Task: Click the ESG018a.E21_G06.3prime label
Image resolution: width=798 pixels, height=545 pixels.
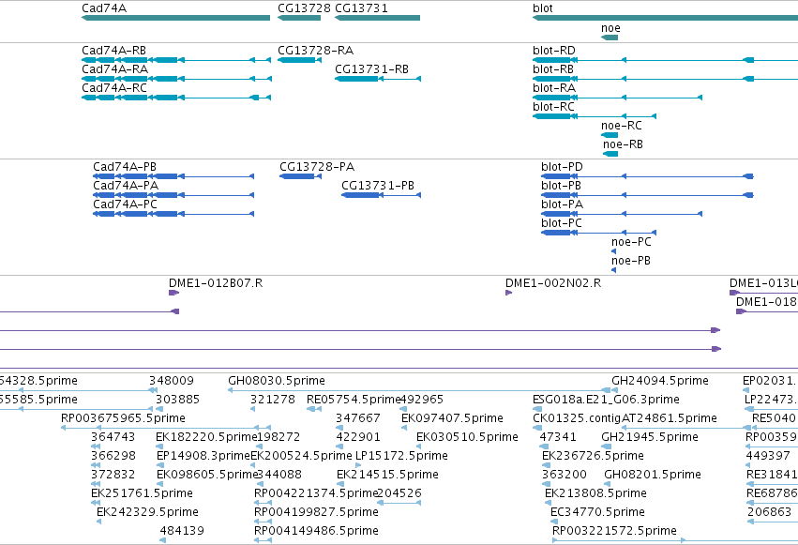Action: tap(606, 400)
